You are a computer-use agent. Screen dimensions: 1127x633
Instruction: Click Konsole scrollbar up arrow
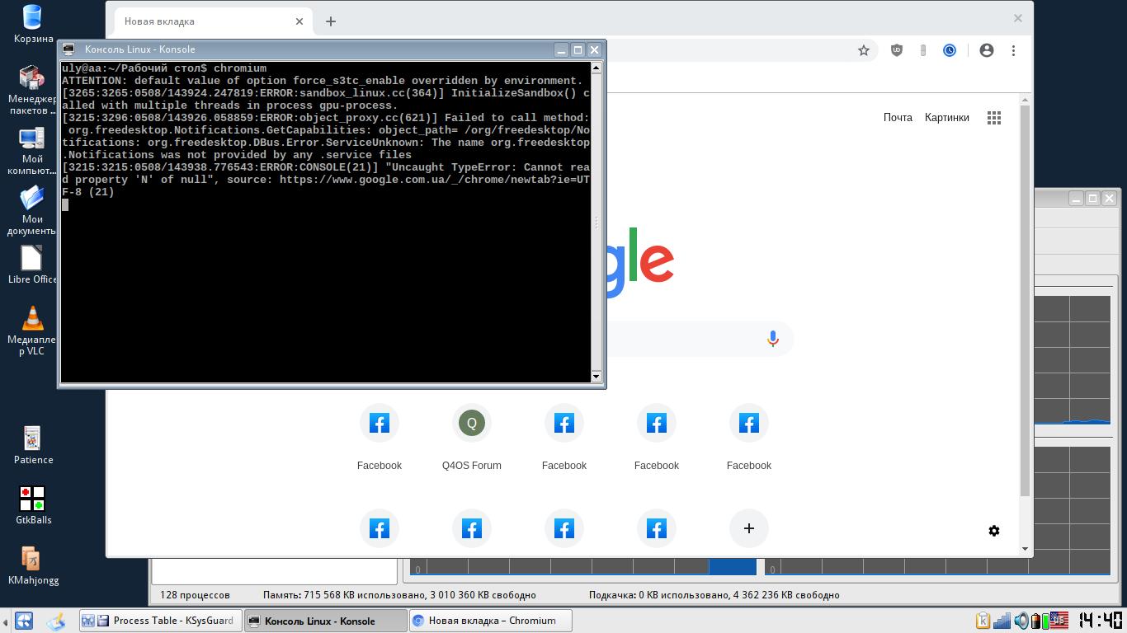[x=597, y=68]
